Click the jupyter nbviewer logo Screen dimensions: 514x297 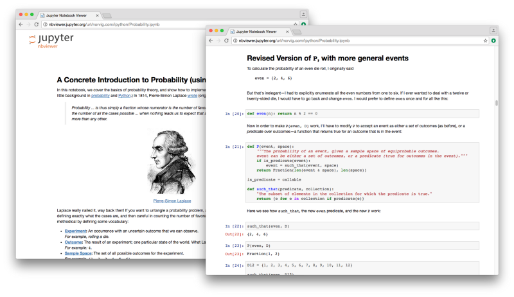coord(51,40)
